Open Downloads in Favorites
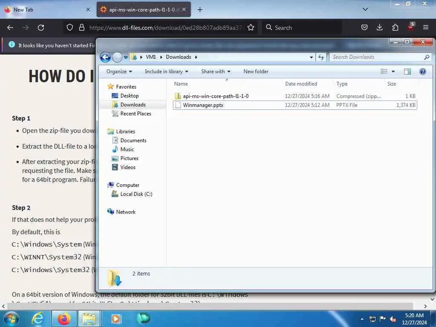This screenshot has height=327, width=436. 133,105
